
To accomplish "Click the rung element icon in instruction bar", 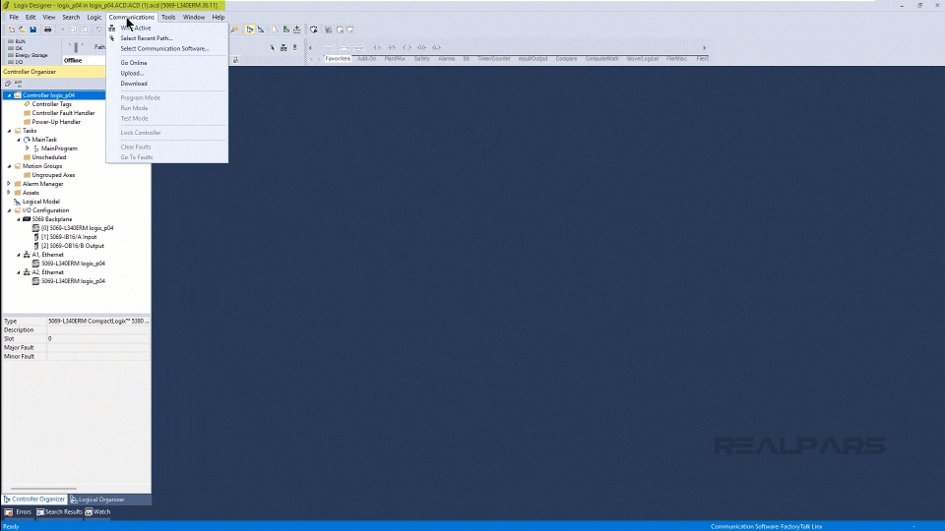I will click(329, 47).
